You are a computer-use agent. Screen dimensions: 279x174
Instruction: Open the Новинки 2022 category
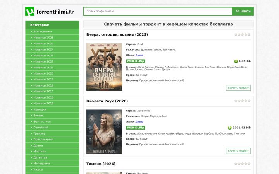point(52,61)
